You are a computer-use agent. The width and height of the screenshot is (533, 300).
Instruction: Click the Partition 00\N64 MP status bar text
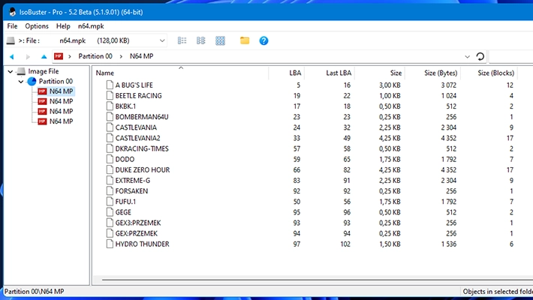34,292
